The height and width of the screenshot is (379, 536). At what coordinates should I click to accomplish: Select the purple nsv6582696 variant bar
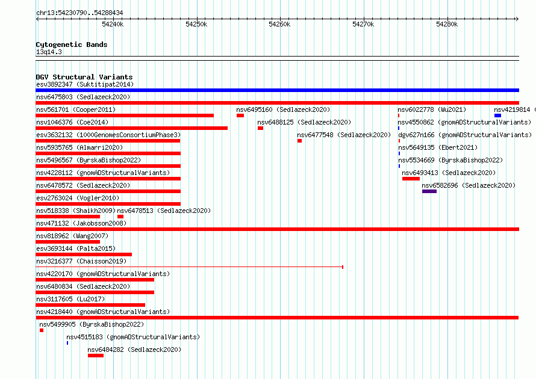(x=429, y=191)
